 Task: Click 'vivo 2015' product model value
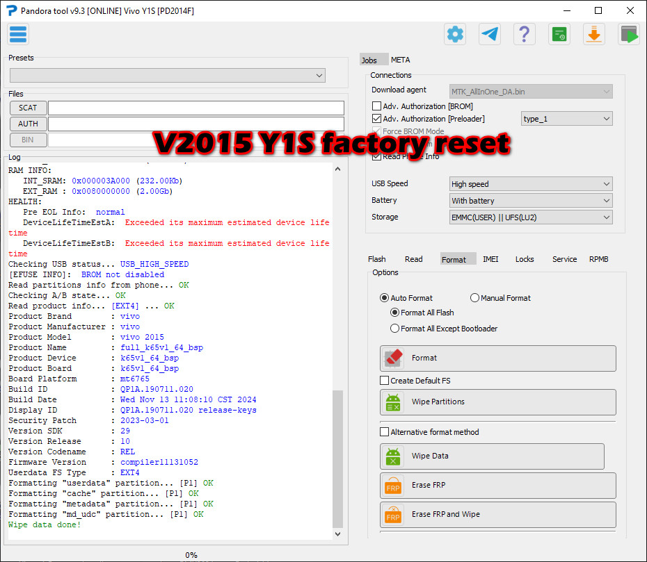142,337
